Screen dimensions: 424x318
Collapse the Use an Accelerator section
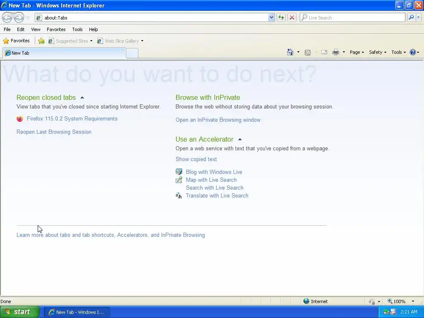click(240, 140)
